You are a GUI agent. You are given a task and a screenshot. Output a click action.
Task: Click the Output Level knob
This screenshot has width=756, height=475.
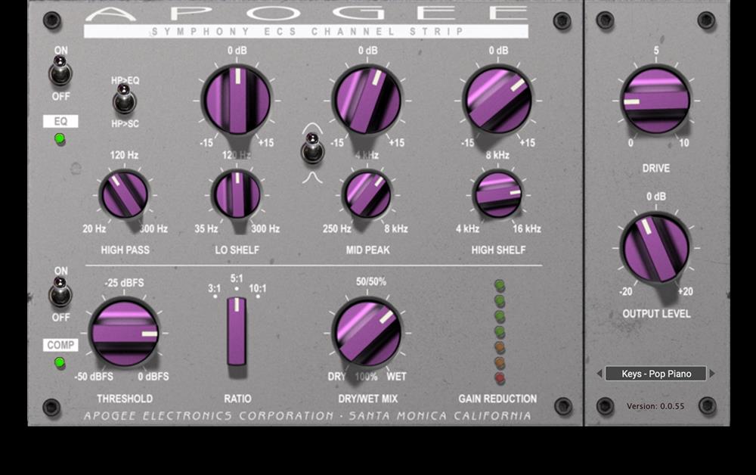pos(655,248)
